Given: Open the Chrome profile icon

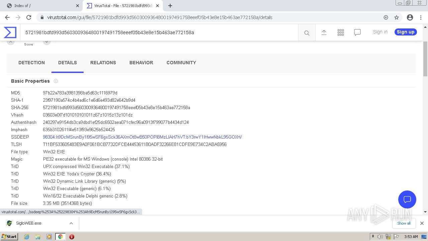Looking at the screenshot, I should pyautogui.click(x=410, y=17).
